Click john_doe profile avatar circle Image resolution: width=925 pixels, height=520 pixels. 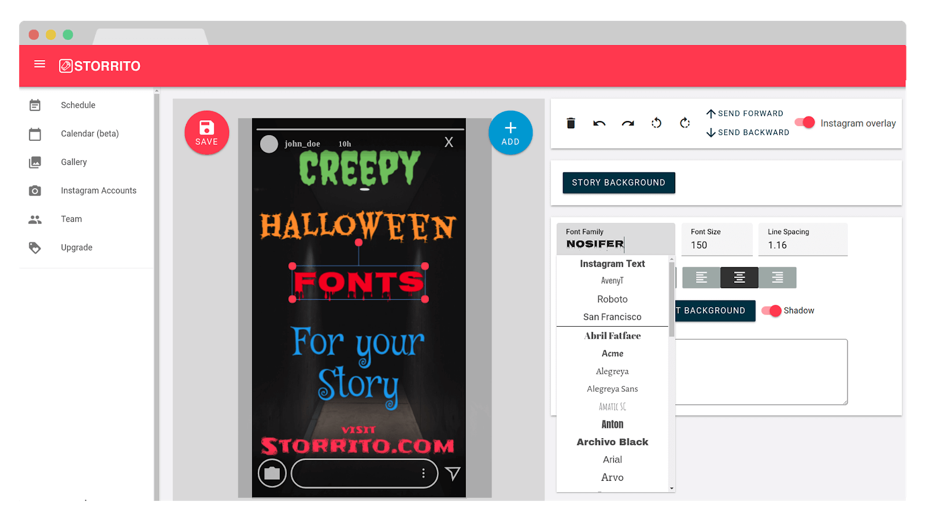click(x=269, y=144)
